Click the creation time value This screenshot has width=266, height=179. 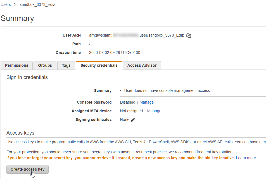tap(115, 52)
